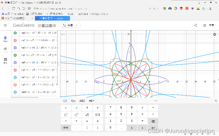
Task: Click the number 0 key
Action: 110,128
